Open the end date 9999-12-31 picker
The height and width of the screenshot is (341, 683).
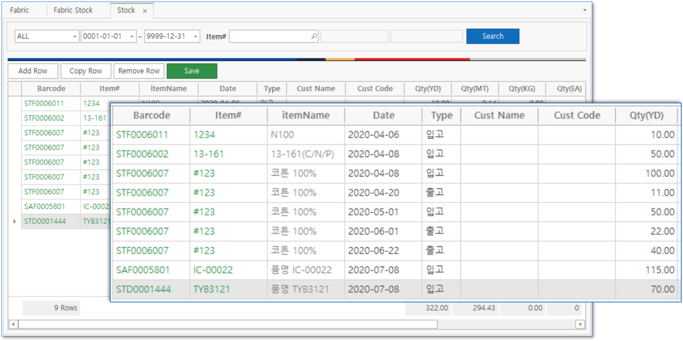pyautogui.click(x=195, y=37)
